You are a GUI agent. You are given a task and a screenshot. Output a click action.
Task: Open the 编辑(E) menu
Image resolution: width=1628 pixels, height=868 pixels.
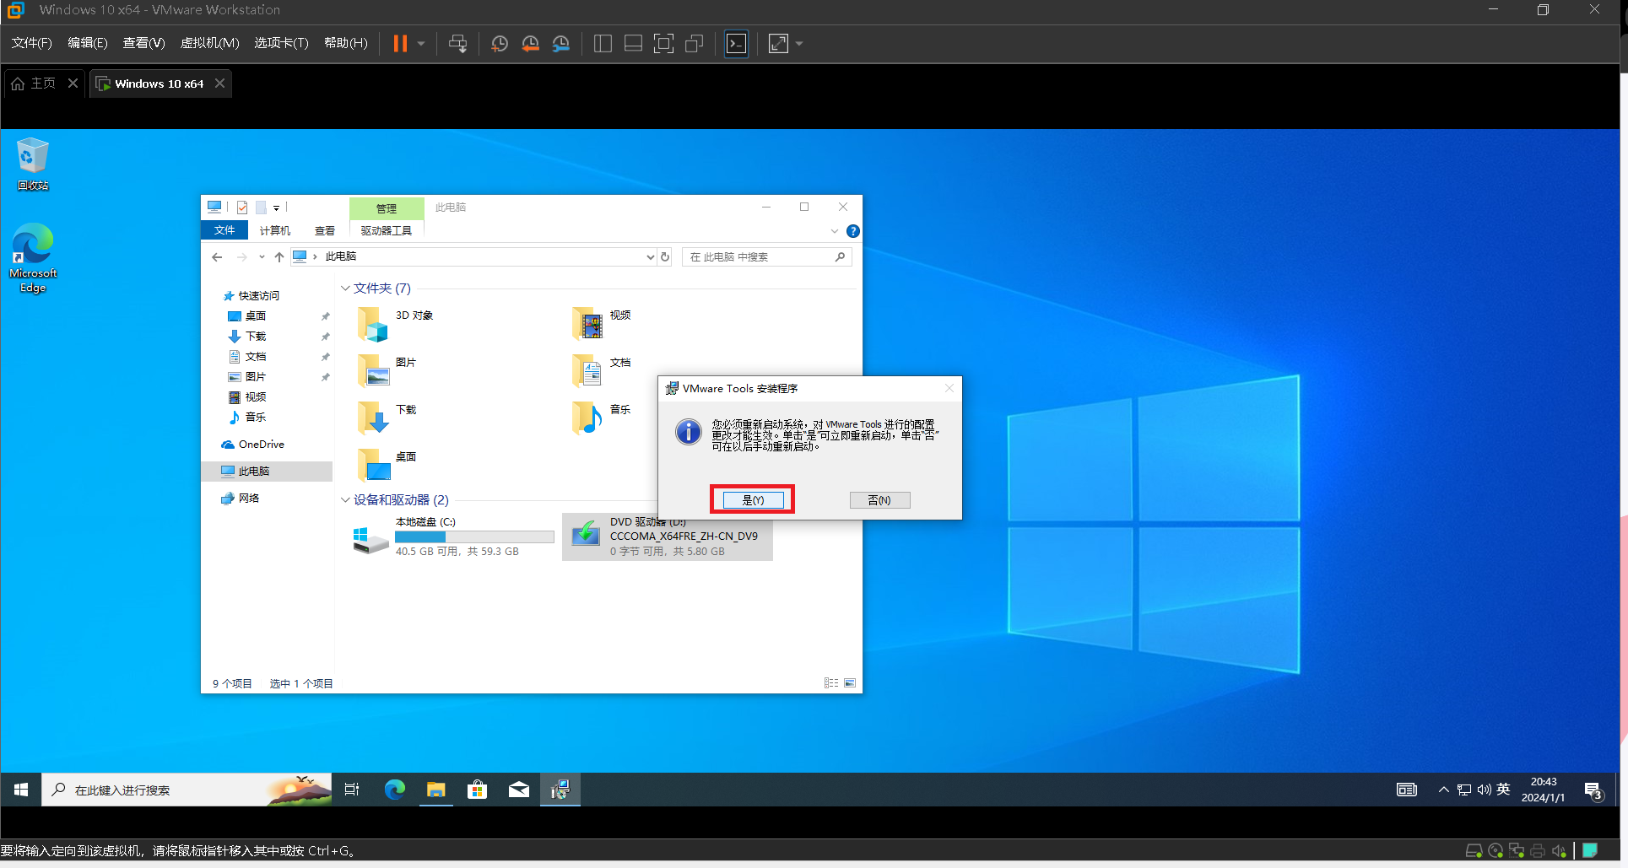[x=88, y=43]
